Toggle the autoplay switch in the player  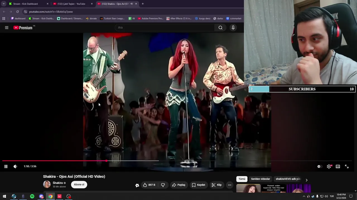(x=319, y=166)
